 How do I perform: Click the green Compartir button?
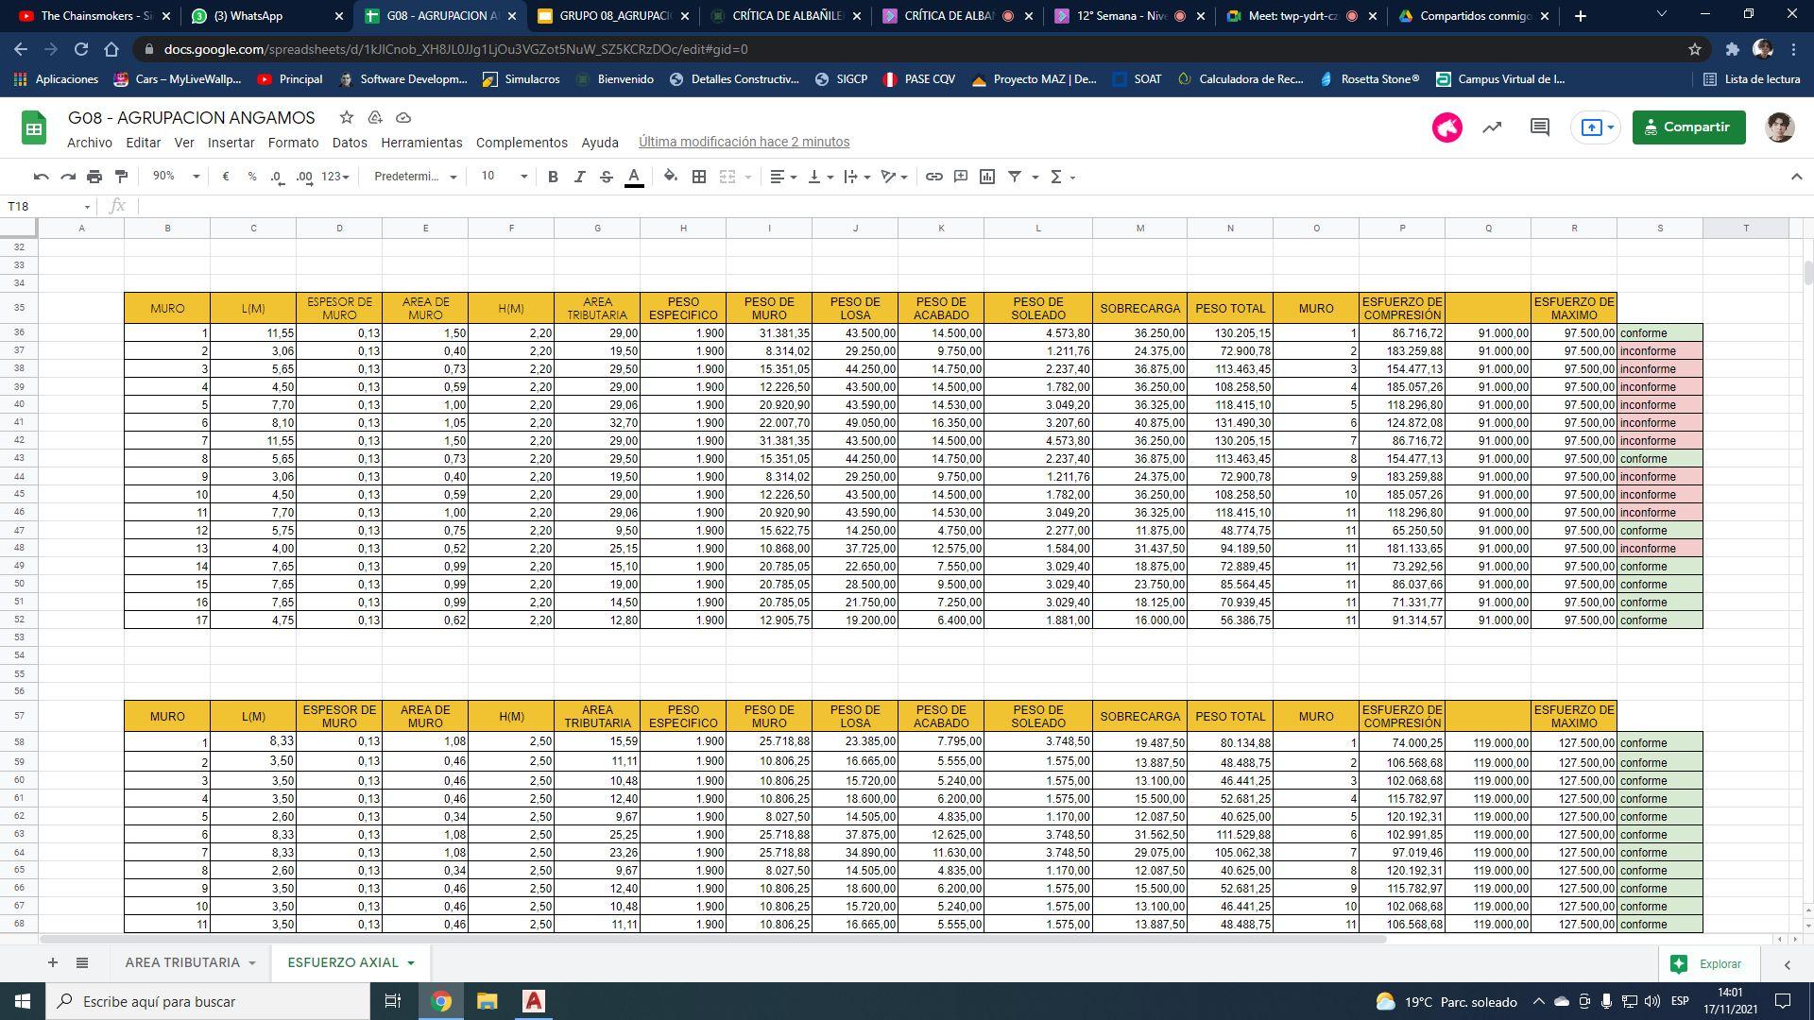[x=1687, y=127]
